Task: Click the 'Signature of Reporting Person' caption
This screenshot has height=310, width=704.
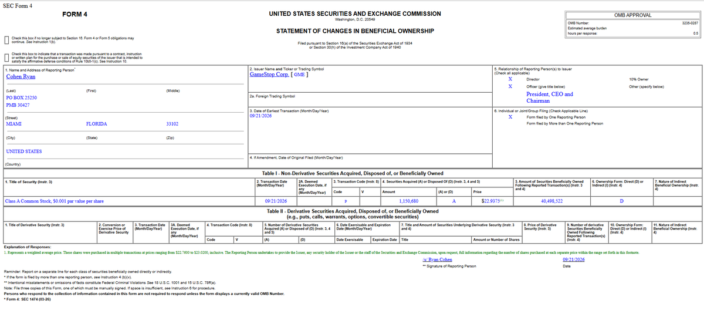Action: click(x=449, y=266)
